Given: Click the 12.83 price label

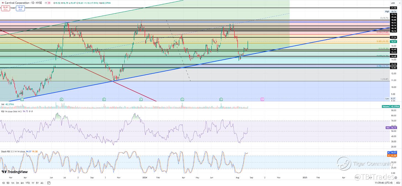Looking at the screenshot, I should (393, 68).
